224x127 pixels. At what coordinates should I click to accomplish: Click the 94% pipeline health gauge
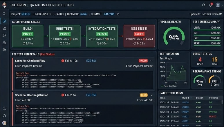(174, 38)
